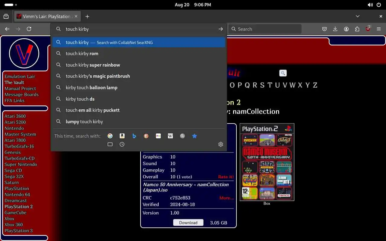Choose suggestion 'lumpy touch kirby'
The image size is (386, 241).
[139, 121]
